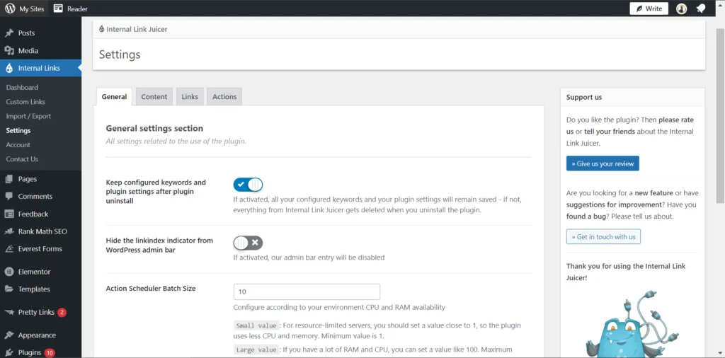Click the "Small value" code label
Viewport: 725px width, 358px height.
click(256, 325)
